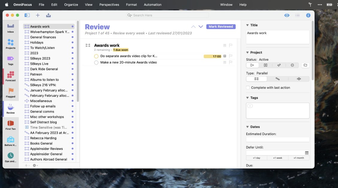Open the Inbox perspective in sidebar

10,28
